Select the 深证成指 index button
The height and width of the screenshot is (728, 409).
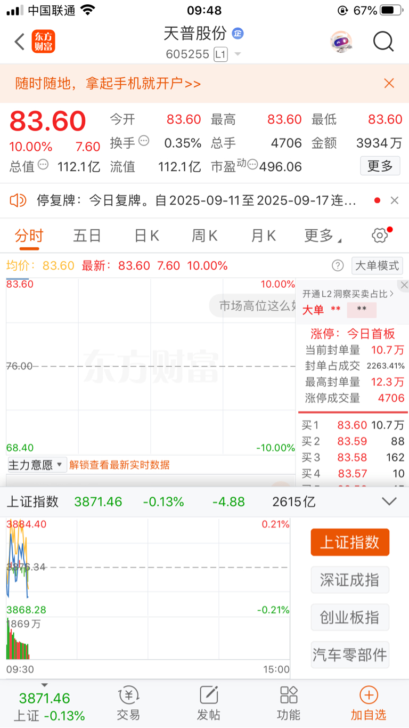pos(350,580)
